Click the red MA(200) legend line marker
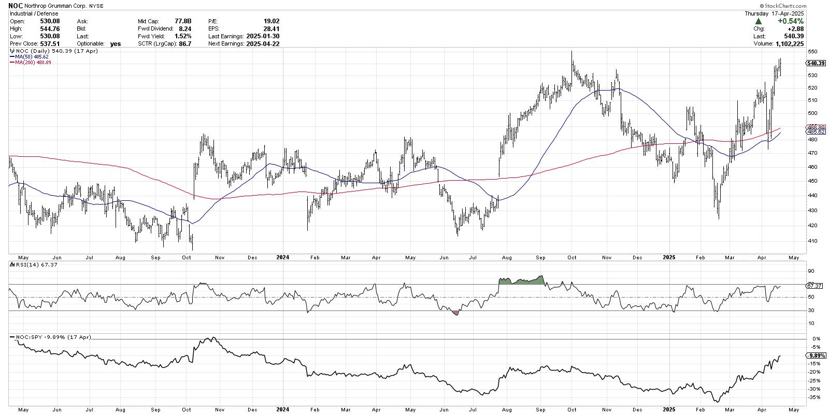This screenshot has width=829, height=414. pyautogui.click(x=12, y=62)
